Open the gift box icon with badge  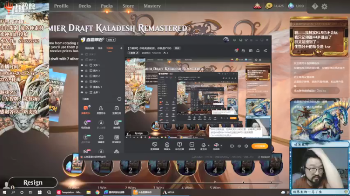click(x=236, y=51)
